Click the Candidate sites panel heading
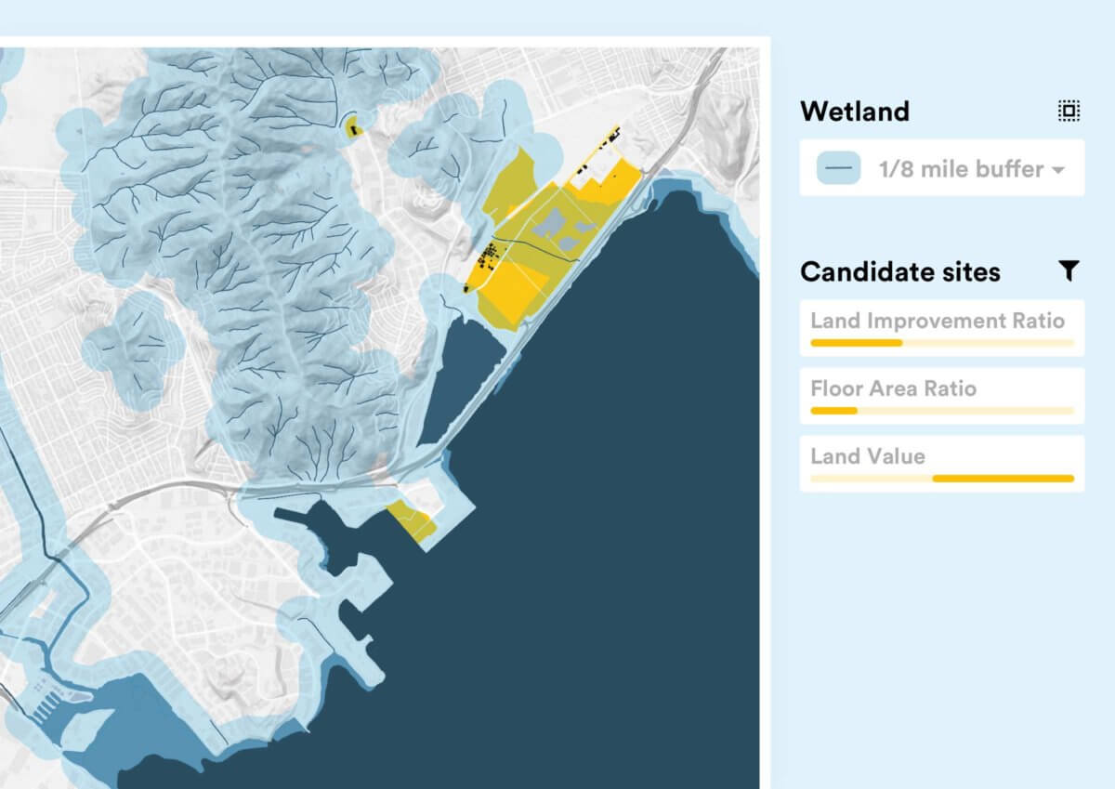 (899, 271)
